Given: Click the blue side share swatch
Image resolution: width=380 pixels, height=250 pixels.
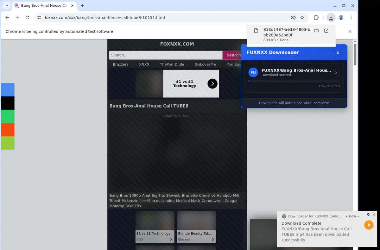Looking at the screenshot, I should pyautogui.click(x=8, y=90).
